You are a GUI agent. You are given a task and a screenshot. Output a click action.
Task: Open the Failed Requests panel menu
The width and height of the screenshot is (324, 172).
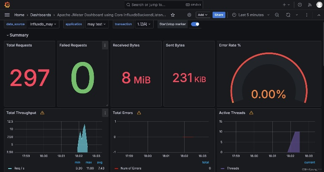pos(105,45)
